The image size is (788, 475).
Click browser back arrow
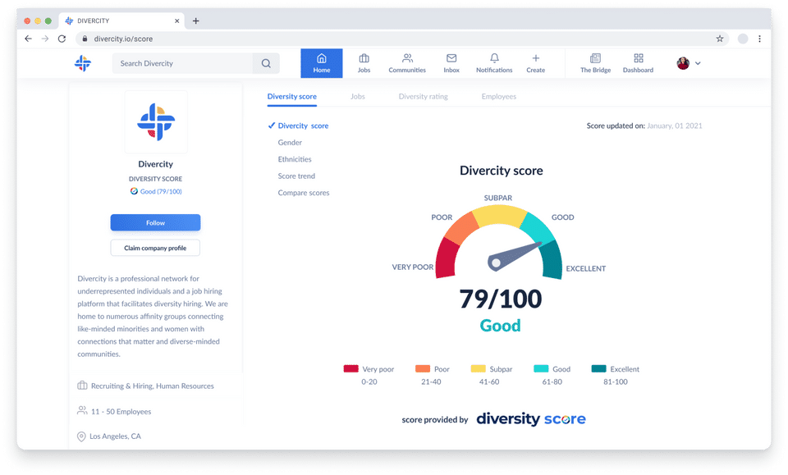click(x=28, y=39)
